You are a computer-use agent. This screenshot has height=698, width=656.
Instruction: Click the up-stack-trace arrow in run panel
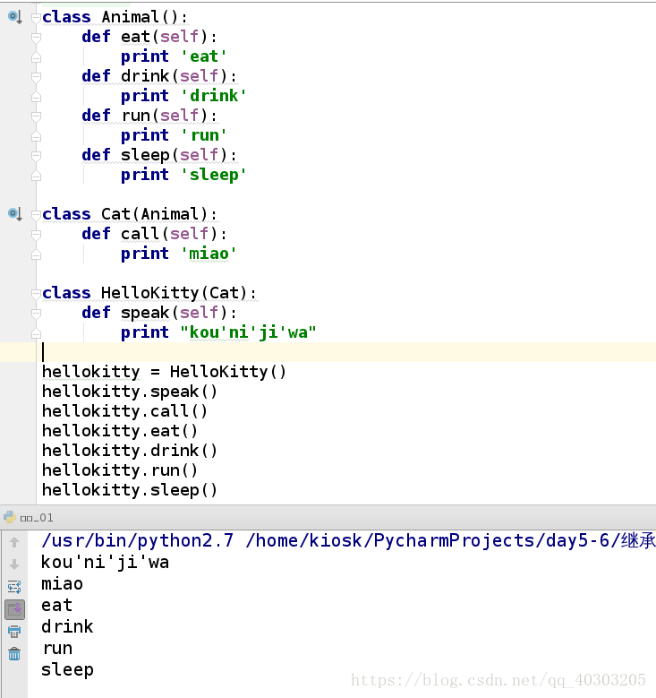[14, 542]
